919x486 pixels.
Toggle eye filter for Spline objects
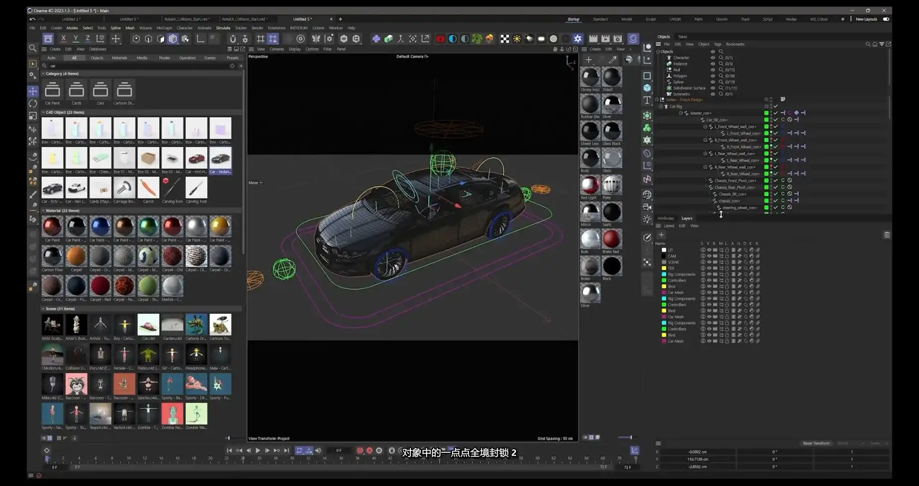(713, 82)
